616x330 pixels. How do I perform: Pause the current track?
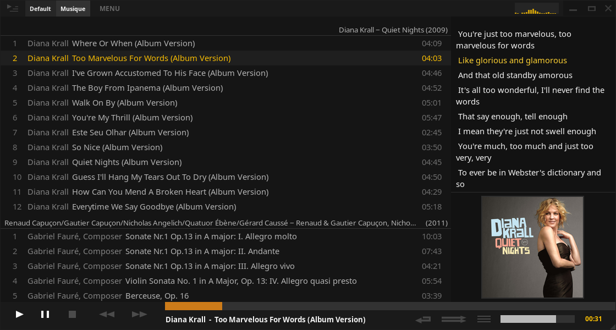[45, 314]
